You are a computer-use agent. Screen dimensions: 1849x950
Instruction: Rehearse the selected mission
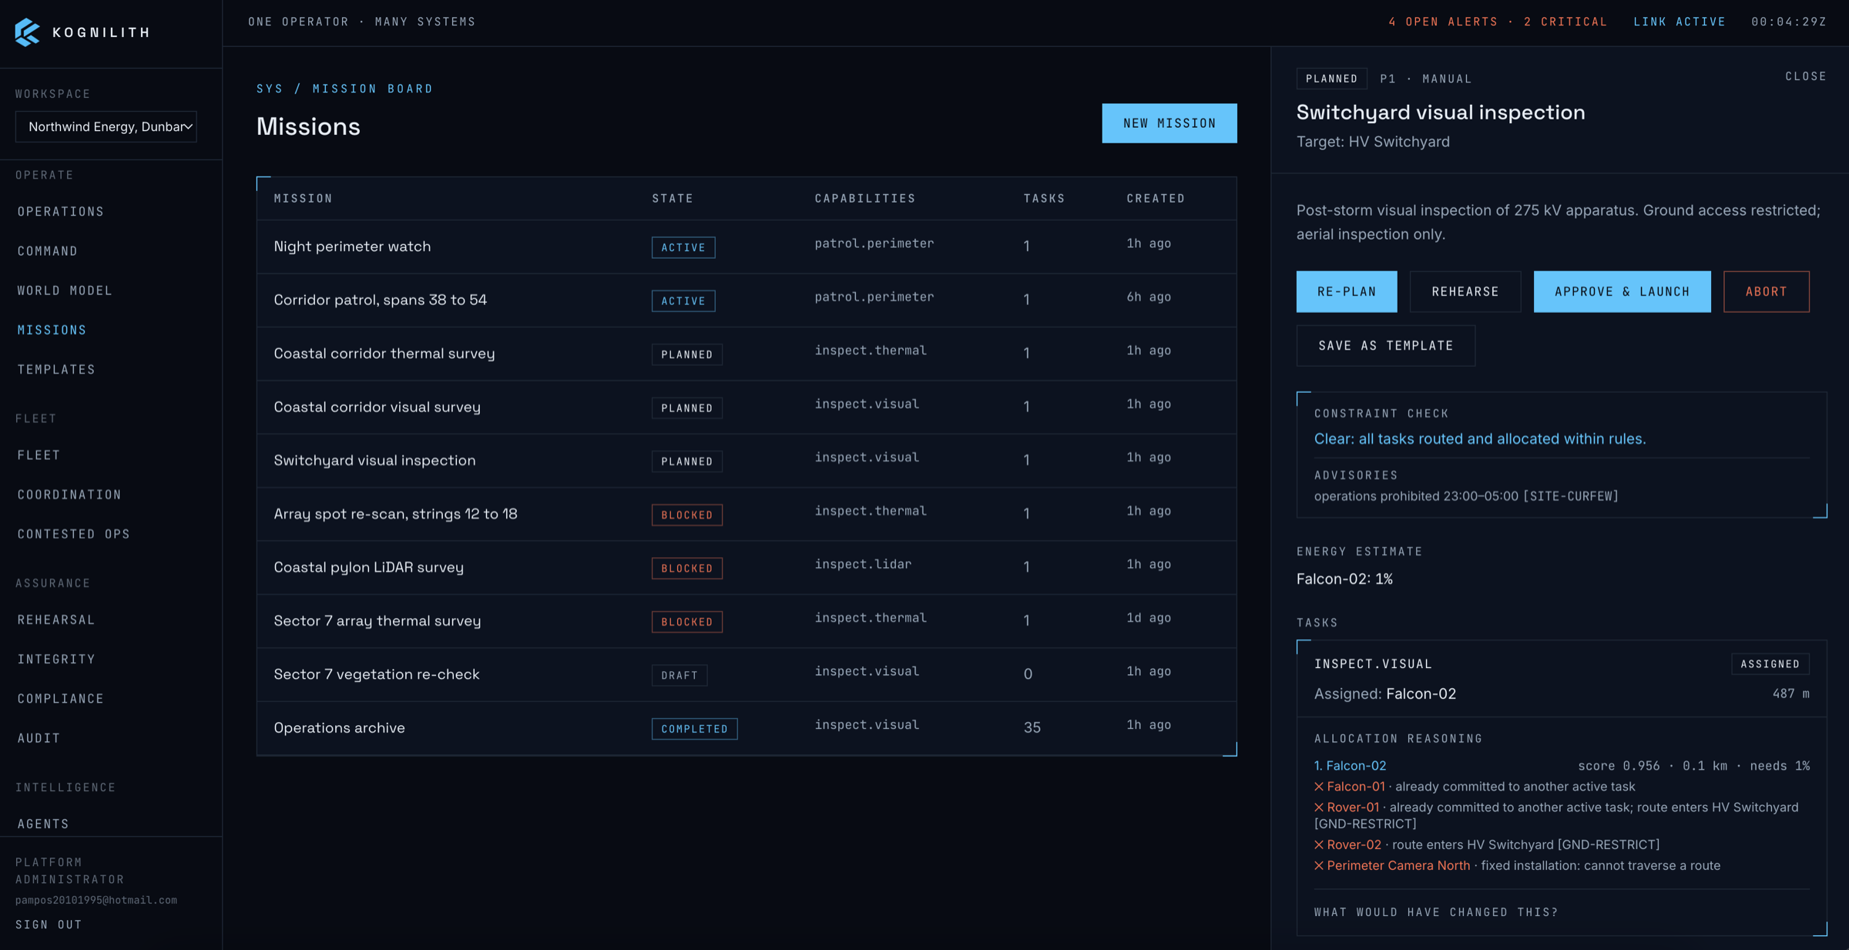tap(1465, 291)
